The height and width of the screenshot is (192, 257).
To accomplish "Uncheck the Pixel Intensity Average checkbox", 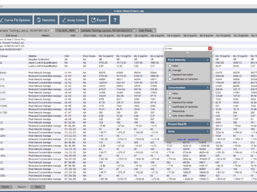I will 170,70.
